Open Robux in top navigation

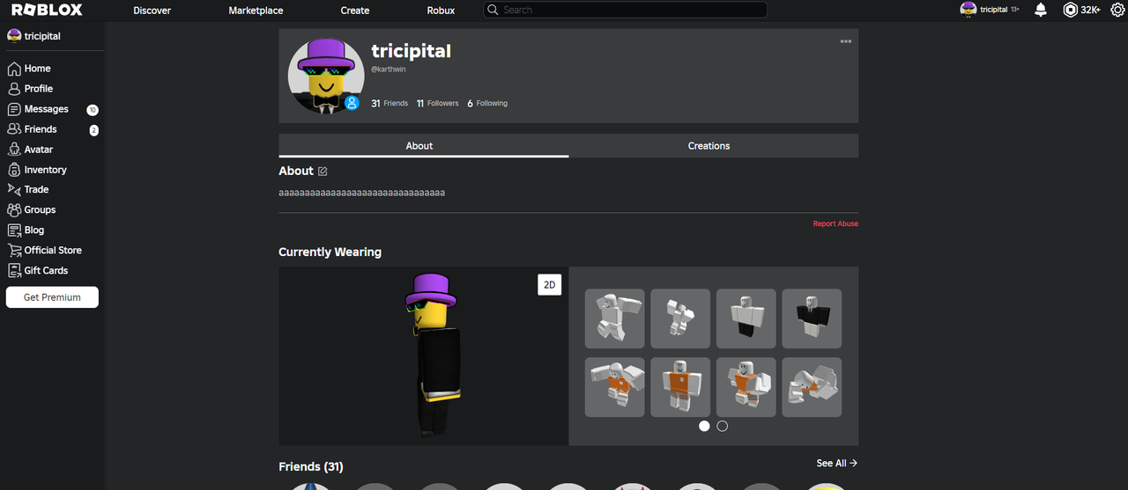point(441,11)
